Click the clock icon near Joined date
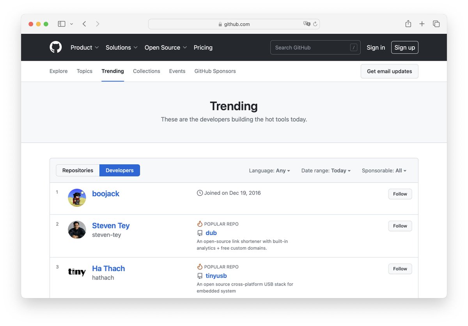This screenshot has width=468, height=326. [200, 193]
